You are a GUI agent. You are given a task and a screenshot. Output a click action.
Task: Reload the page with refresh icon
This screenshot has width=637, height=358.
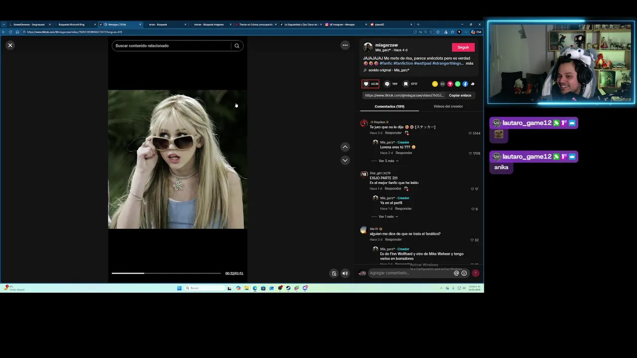pyautogui.click(x=10, y=32)
